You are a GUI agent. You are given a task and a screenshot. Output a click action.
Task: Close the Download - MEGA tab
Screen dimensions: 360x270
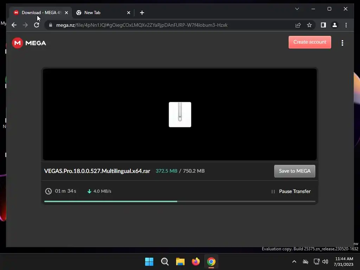click(x=66, y=13)
